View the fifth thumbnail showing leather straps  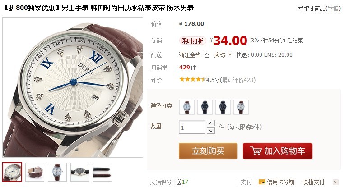tap(102, 172)
